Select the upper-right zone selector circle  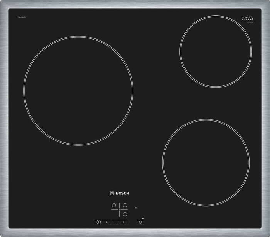click(x=125, y=205)
